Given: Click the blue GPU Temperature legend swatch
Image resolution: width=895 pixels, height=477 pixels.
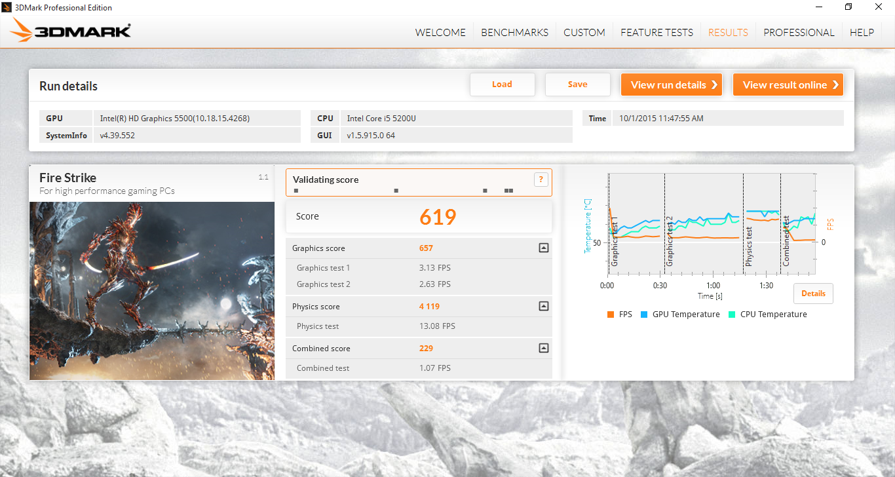Looking at the screenshot, I should [x=644, y=315].
